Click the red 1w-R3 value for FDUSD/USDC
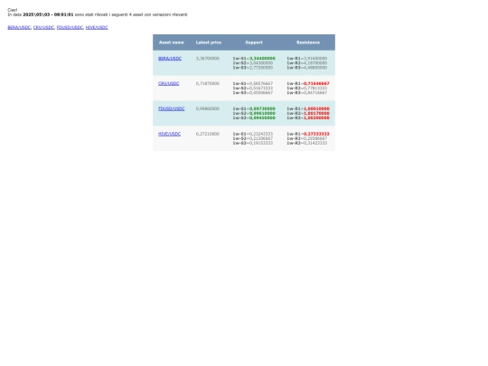 (x=316, y=118)
